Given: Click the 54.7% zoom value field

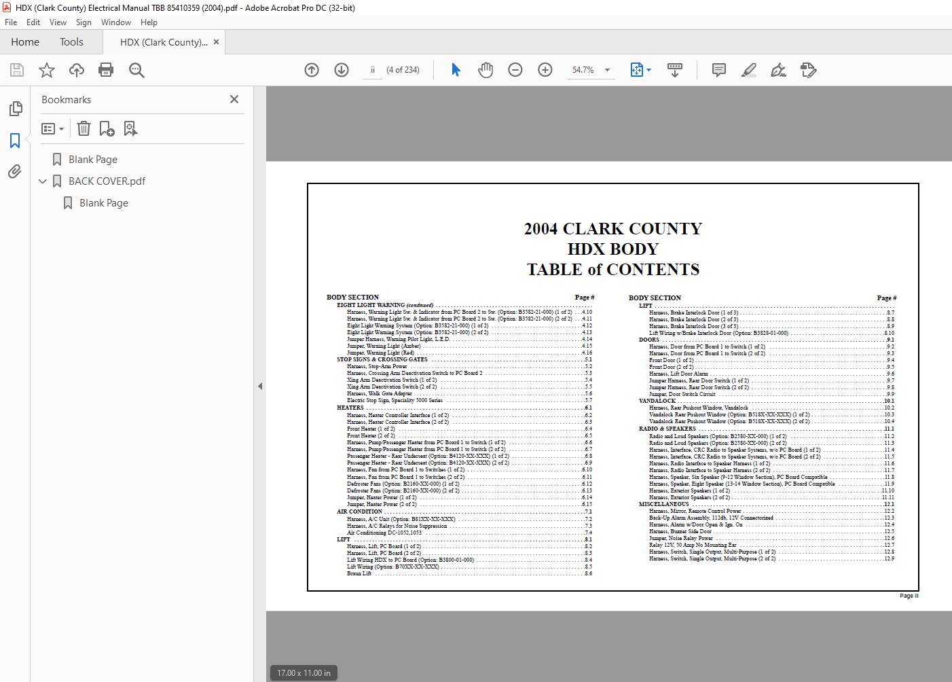Looking at the screenshot, I should [583, 70].
